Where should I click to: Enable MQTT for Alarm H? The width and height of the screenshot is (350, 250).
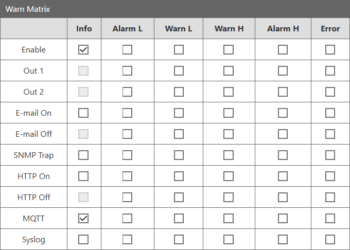pyautogui.click(x=283, y=219)
